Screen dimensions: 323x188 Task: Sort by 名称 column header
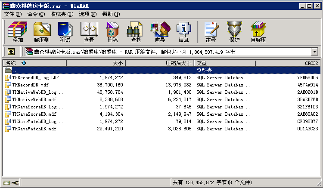(x=34, y=63)
